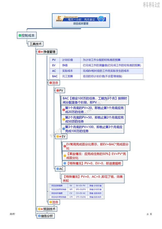Select node '第3个月底的PV=100'
The height and width of the screenshot is (229, 162).
coord(92,129)
